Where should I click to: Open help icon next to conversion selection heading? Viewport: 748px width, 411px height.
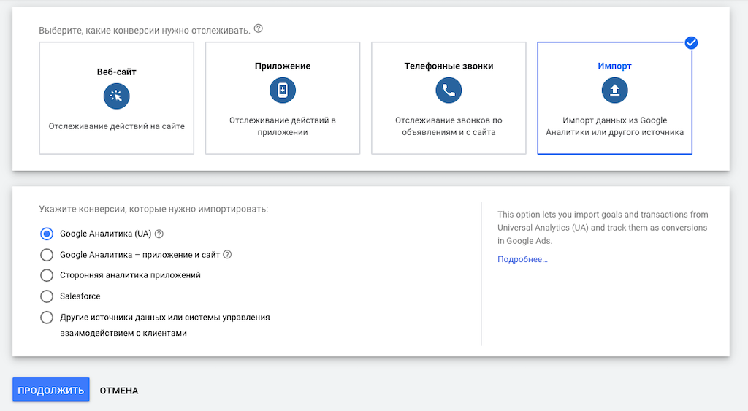[258, 28]
